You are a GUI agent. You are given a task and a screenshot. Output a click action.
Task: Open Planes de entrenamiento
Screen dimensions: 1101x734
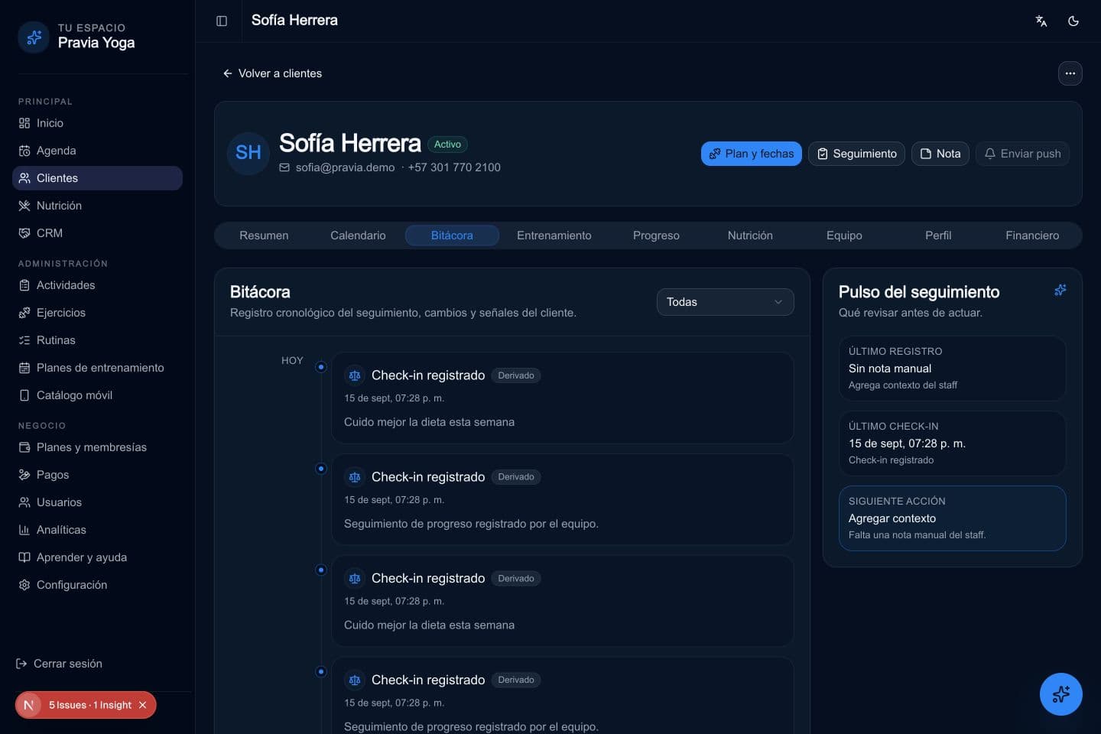point(97,368)
